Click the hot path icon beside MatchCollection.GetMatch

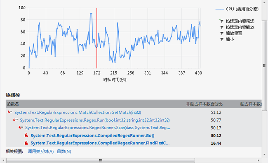[x=10, y=112]
